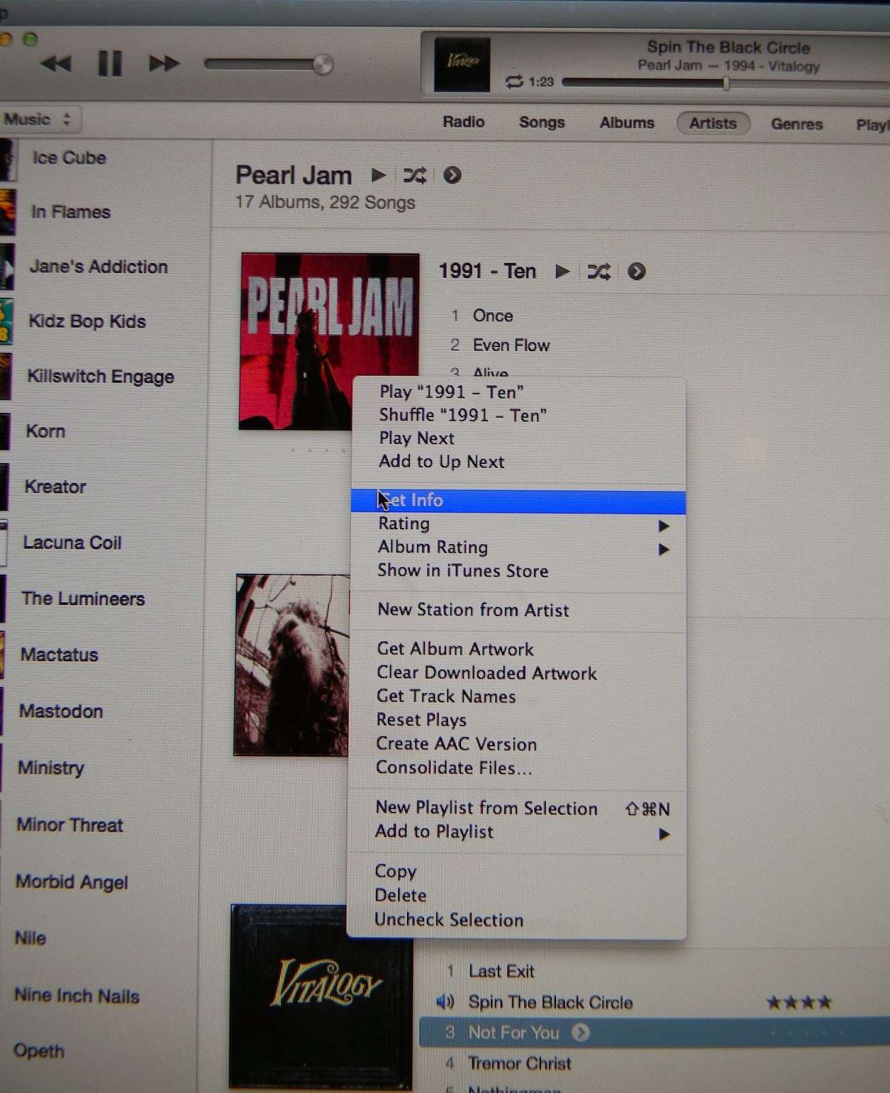Expand the Album Rating submenu
Viewport: 890px width, 1093px height.
[x=518, y=548]
